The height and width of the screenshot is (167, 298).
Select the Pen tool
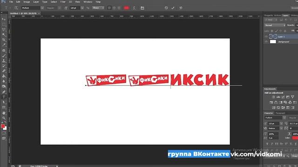4,92
